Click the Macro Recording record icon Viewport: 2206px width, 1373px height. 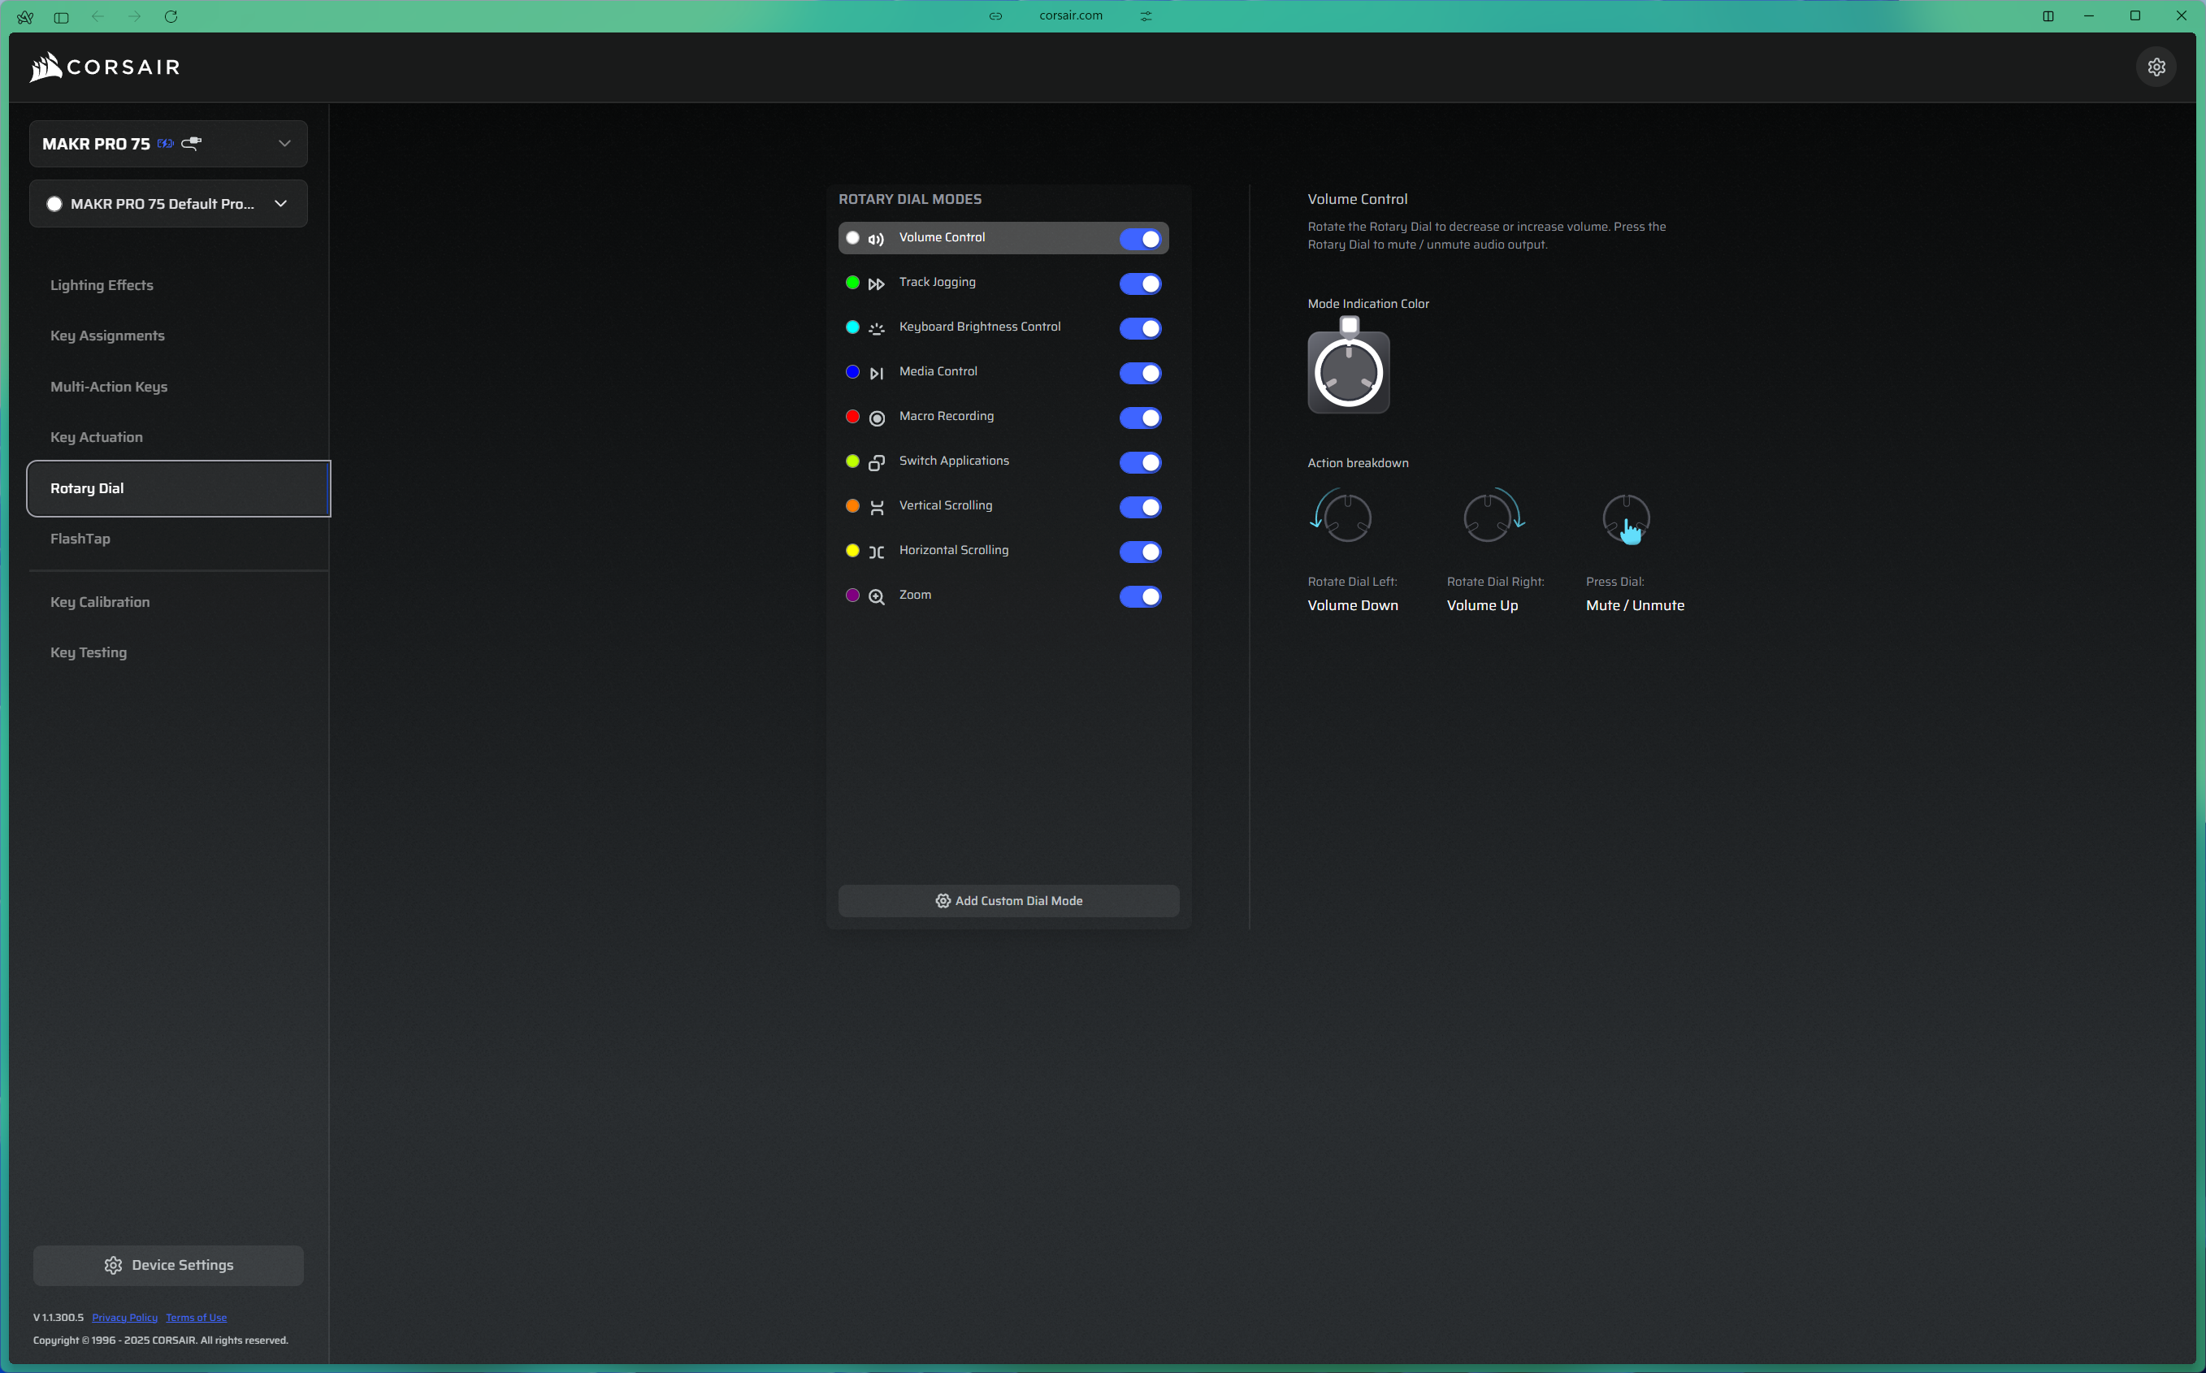click(876, 418)
